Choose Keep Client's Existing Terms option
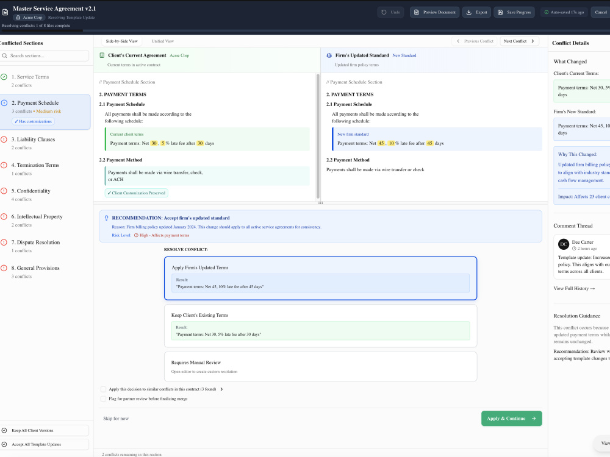Screen dimensions: 610x457 321,325
